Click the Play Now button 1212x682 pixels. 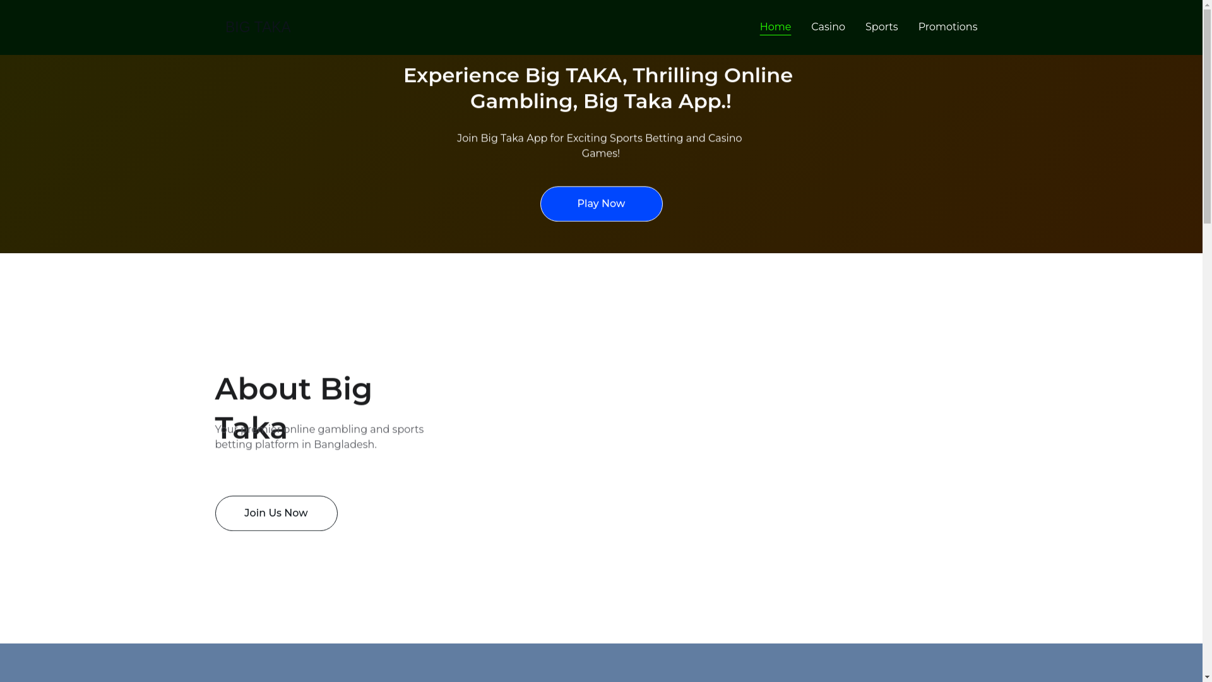click(x=601, y=204)
